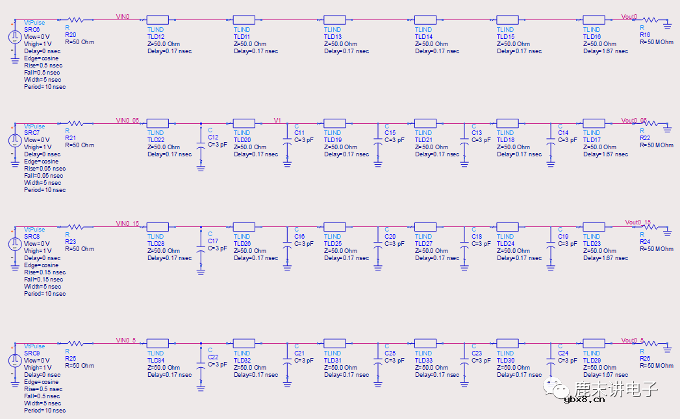The height and width of the screenshot is (419, 680).
Task: Click the VIN0_05 net label
Action: coord(127,120)
